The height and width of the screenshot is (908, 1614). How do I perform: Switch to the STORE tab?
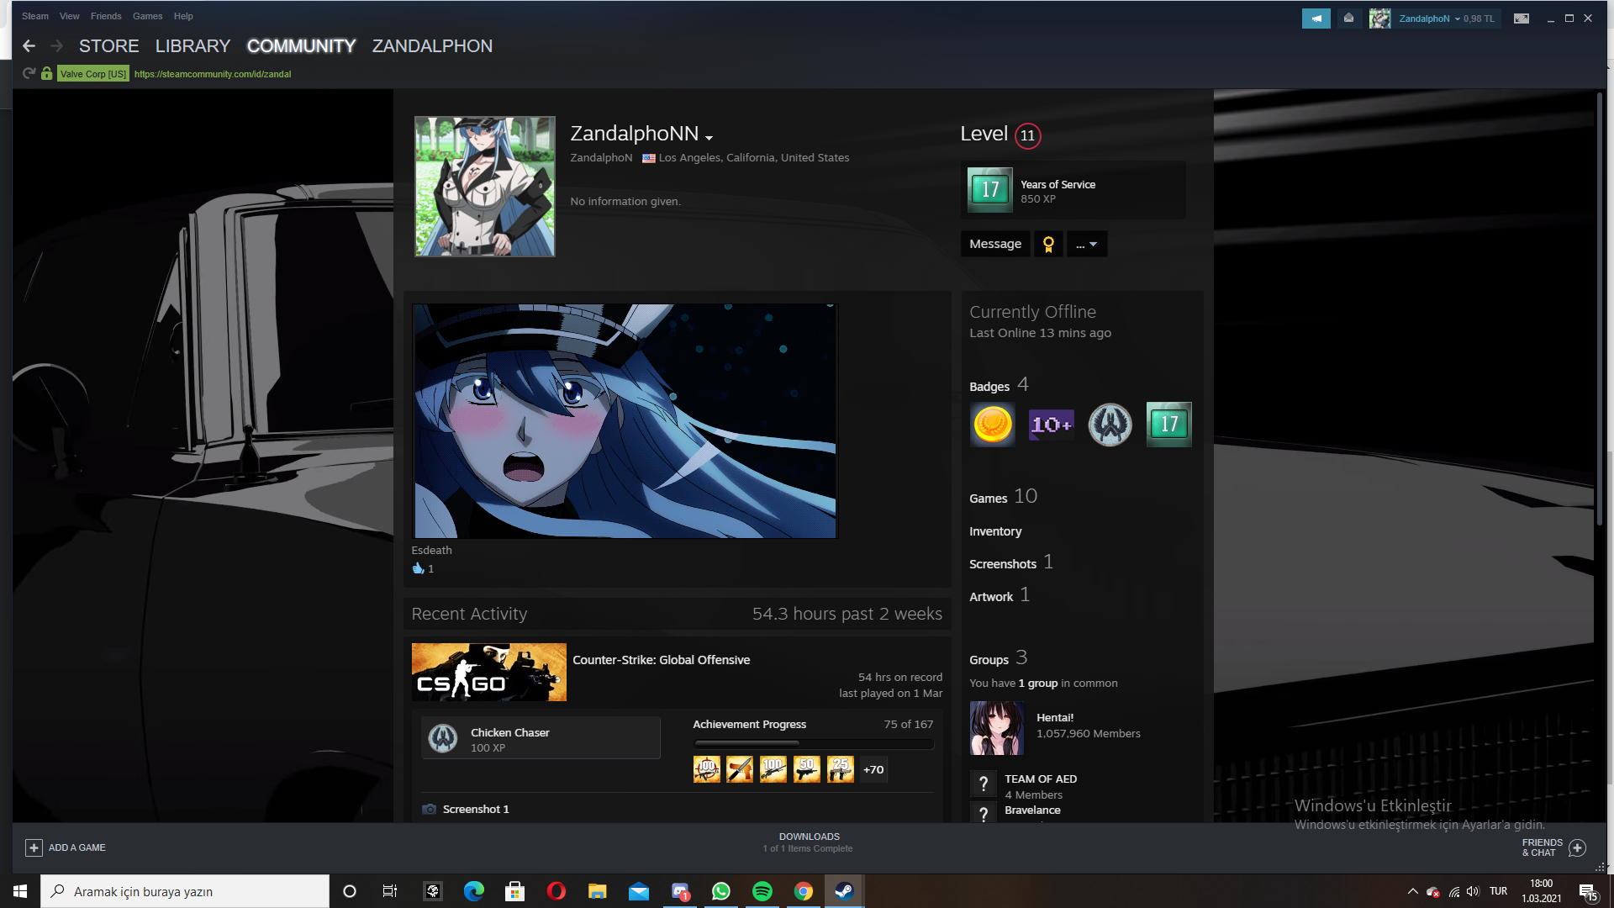pyautogui.click(x=109, y=46)
